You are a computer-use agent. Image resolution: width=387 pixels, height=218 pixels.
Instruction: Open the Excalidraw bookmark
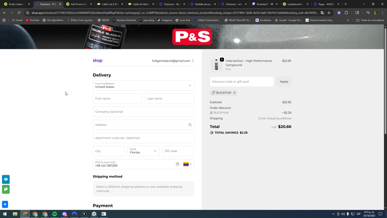click(263, 20)
